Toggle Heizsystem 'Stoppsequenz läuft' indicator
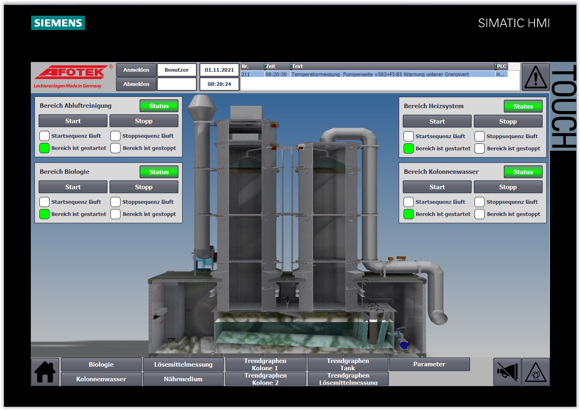Screen dimensions: 580x410 (479, 137)
